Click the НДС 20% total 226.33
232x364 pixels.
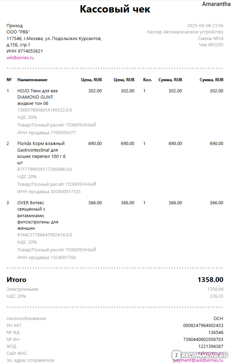[216, 296]
